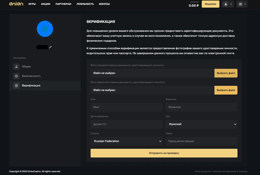
Task: Open the ЛОЯЛЬНОСТЬ menu item
Action: coord(85,4)
